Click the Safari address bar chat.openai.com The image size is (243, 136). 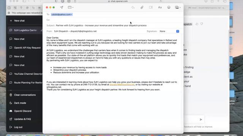118,1
